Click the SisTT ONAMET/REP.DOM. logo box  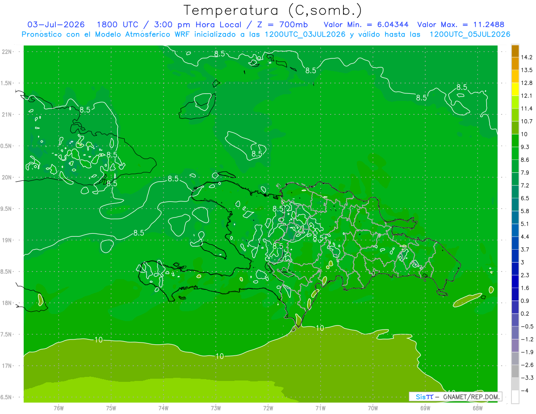click(456, 397)
